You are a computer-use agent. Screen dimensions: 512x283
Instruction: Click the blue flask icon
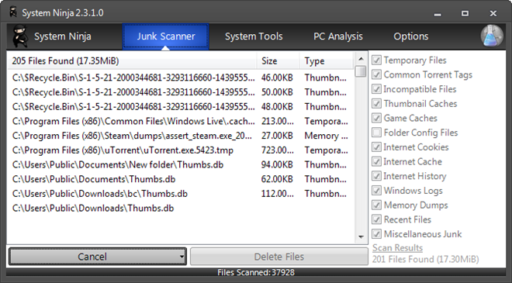[492, 36]
